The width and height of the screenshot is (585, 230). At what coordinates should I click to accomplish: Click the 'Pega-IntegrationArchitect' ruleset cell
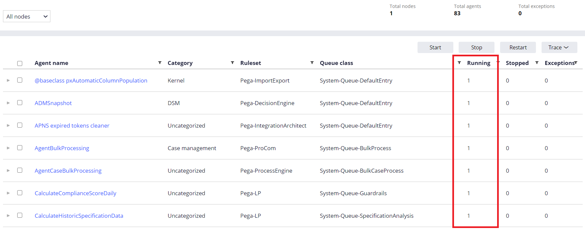pos(273,126)
